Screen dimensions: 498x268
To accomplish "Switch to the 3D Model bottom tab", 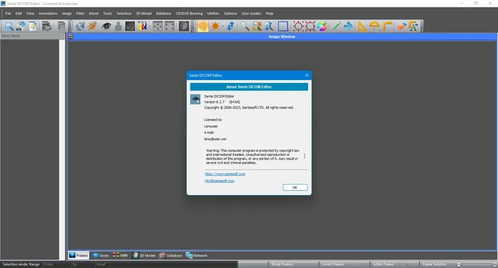I will pyautogui.click(x=144, y=256).
